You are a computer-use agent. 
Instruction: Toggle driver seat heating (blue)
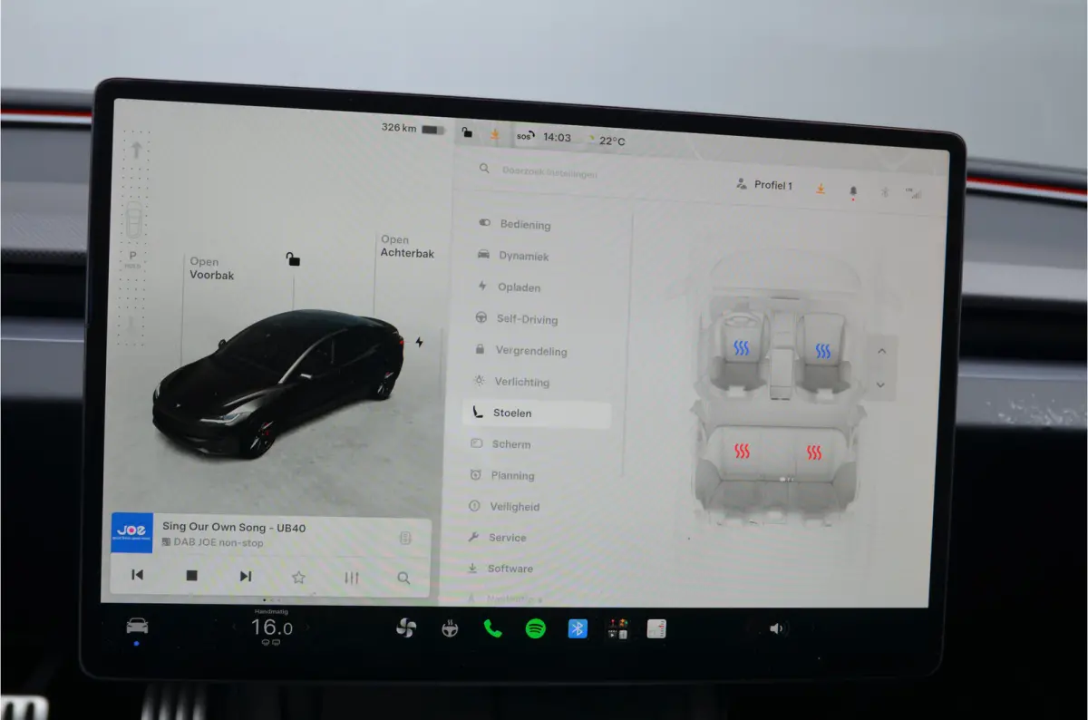(742, 348)
